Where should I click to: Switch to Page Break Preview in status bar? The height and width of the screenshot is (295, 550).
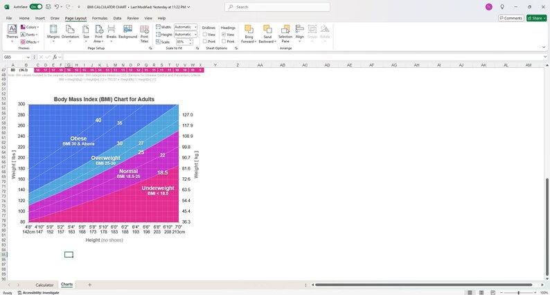point(493,292)
